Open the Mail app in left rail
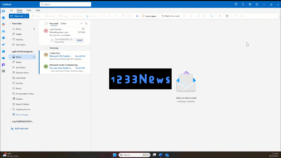 [3, 11]
